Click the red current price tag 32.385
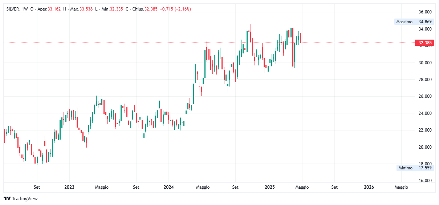Screen dimensions: 439x205 pos(425,43)
